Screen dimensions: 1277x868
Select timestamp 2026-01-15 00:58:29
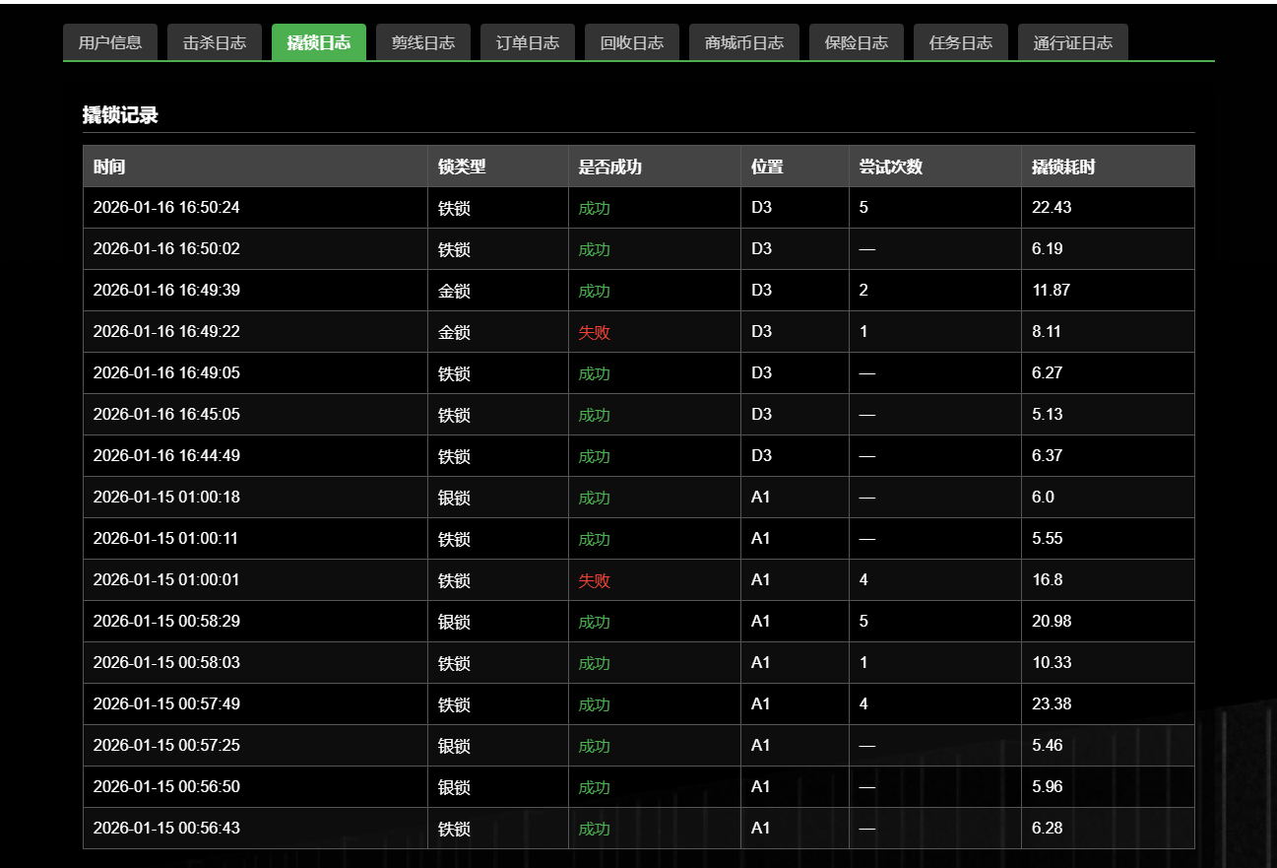point(166,622)
